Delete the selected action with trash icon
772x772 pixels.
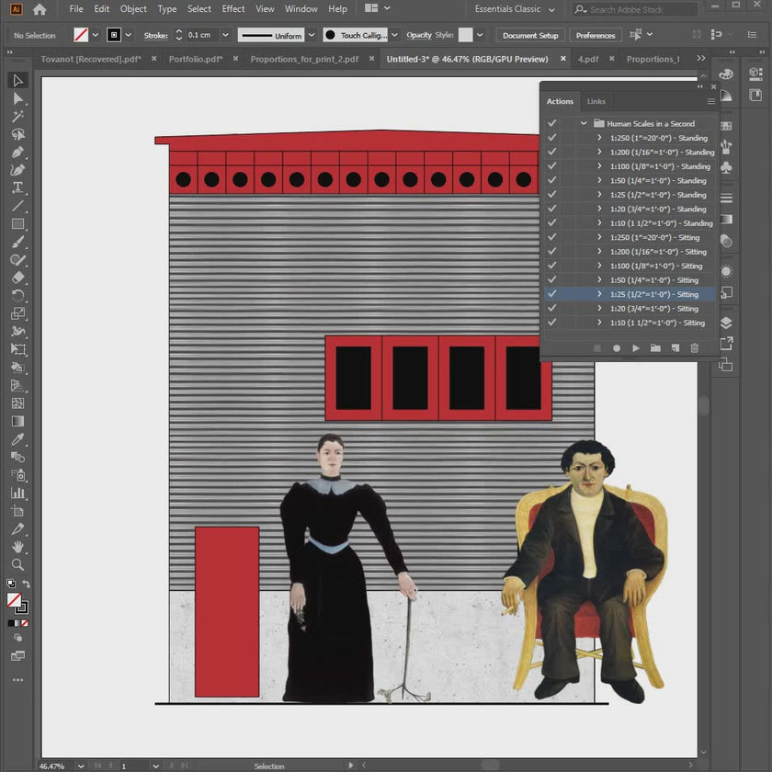coord(694,348)
